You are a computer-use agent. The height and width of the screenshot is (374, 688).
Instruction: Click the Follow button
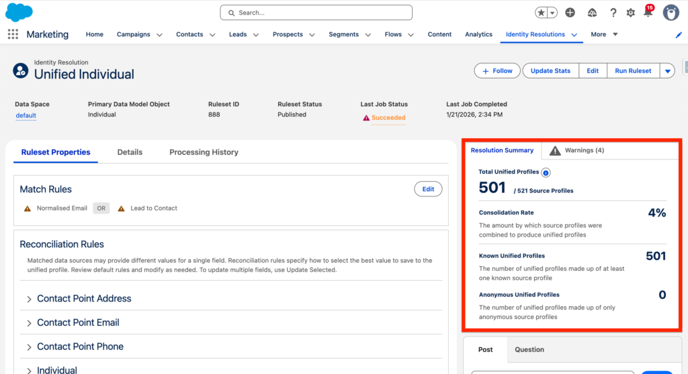(x=496, y=71)
